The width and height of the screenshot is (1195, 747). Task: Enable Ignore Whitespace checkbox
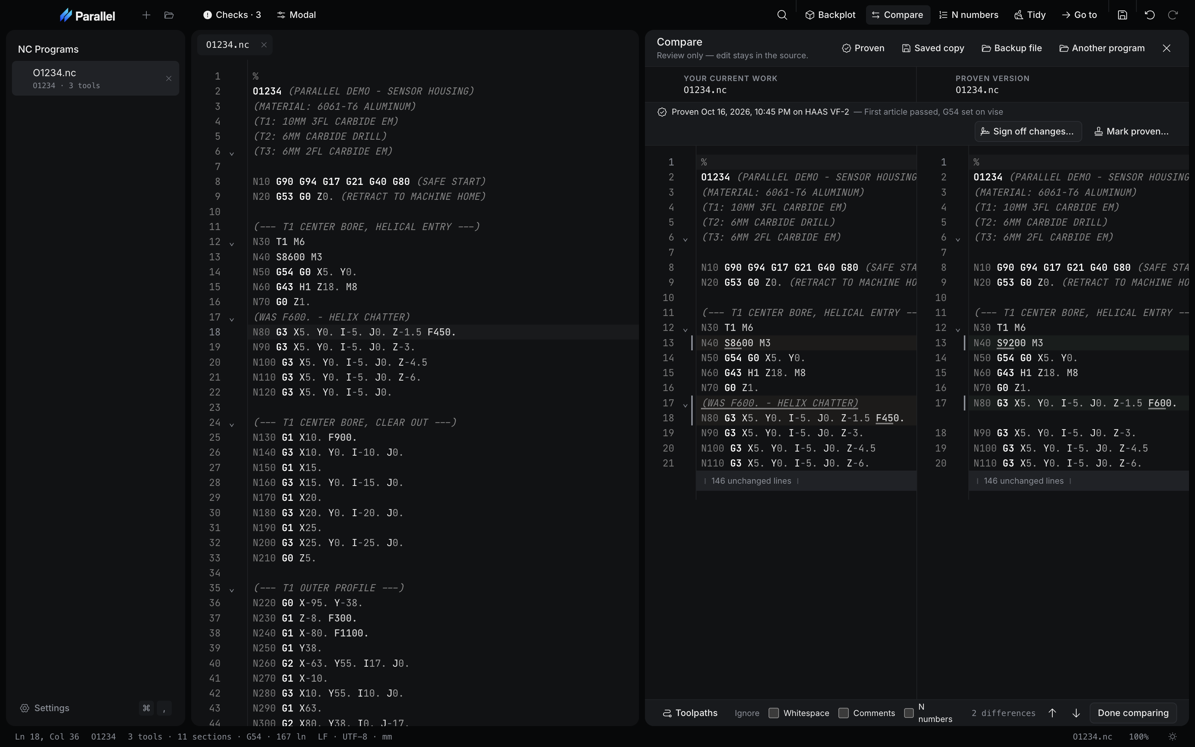pyautogui.click(x=774, y=713)
